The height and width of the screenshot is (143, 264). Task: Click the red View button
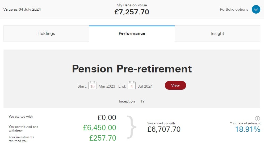[x=175, y=85]
